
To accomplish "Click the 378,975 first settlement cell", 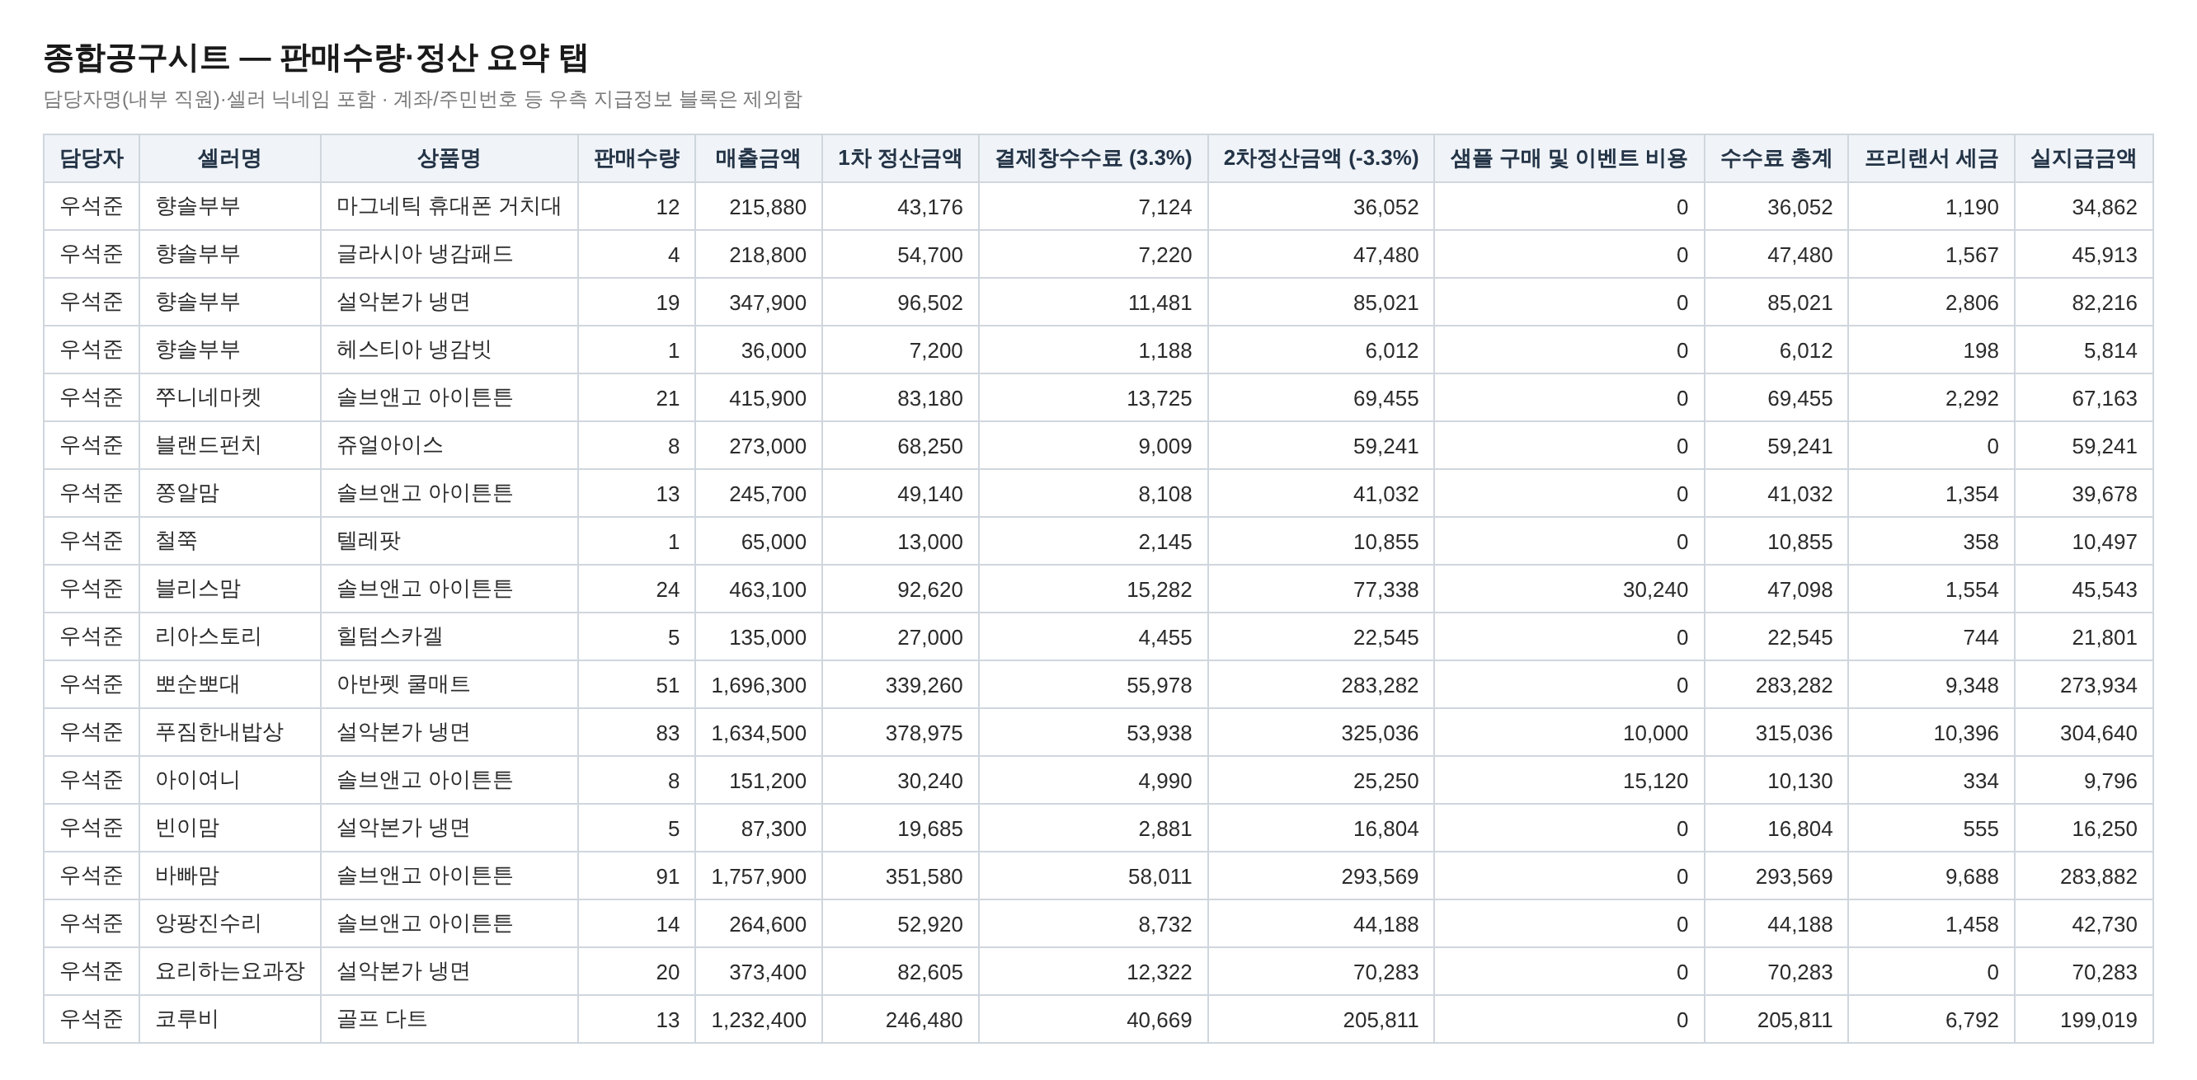I will click(900, 732).
